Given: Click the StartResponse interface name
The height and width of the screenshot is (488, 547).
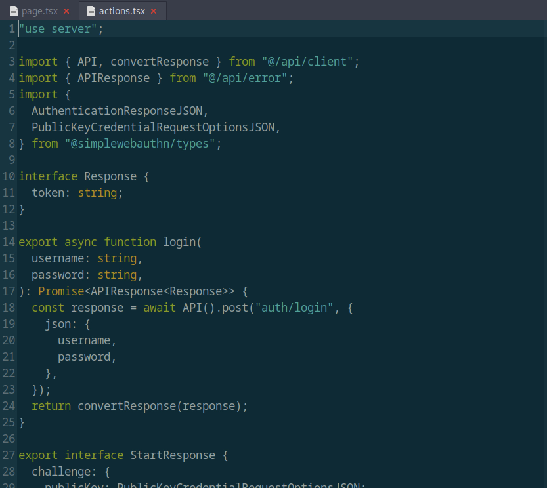Looking at the screenshot, I should pos(173,455).
